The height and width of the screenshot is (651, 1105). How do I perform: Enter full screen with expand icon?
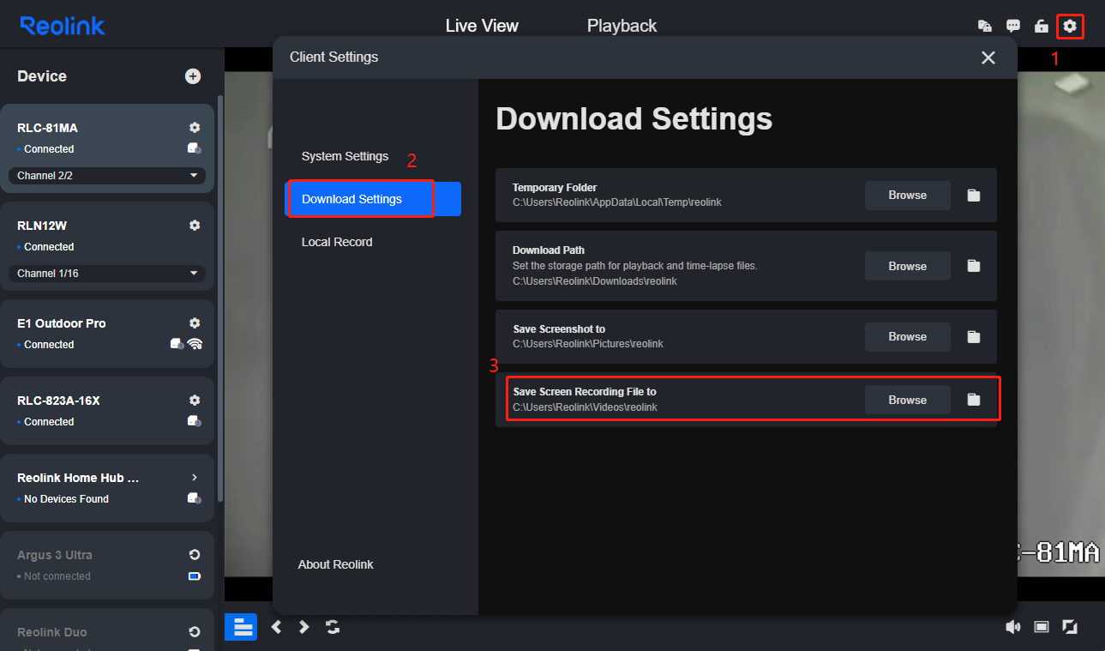click(x=1070, y=627)
